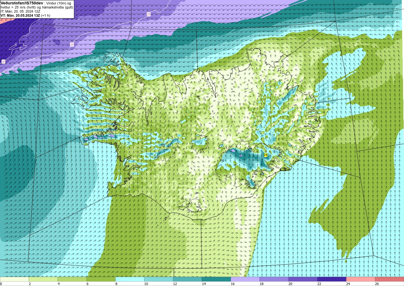Click the 'Veðurstofan/IS750dev' title text

pyautogui.click(x=22, y=3)
